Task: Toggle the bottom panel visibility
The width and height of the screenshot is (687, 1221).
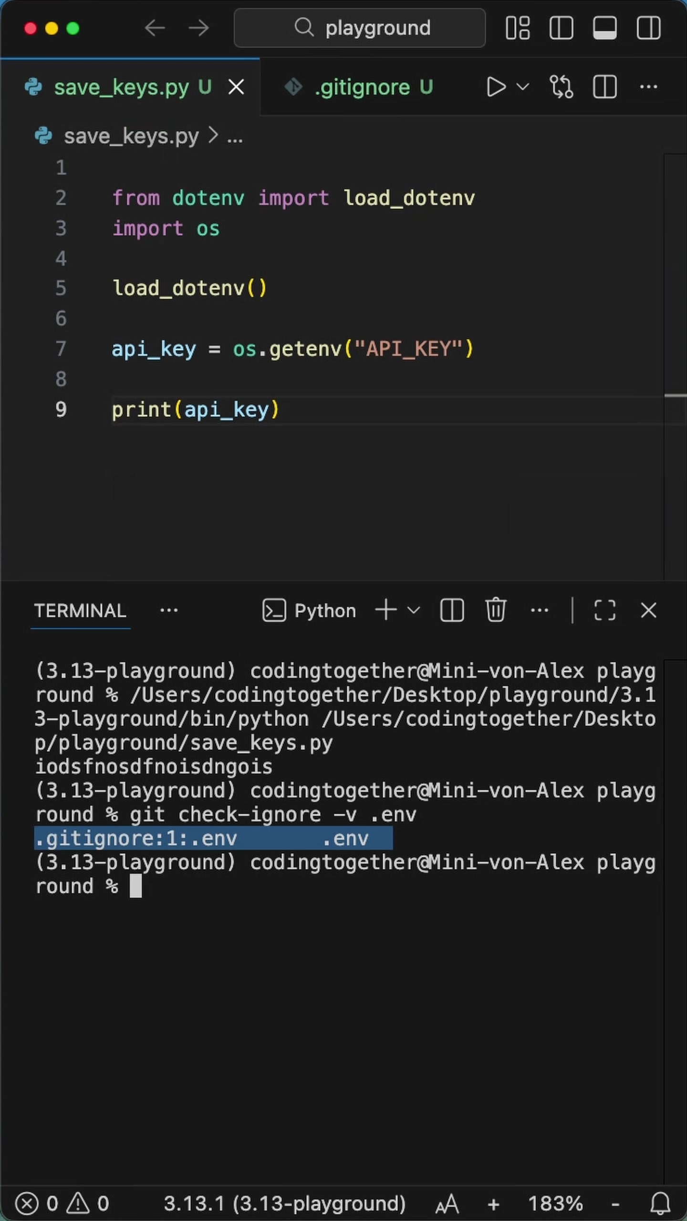Action: click(x=604, y=28)
